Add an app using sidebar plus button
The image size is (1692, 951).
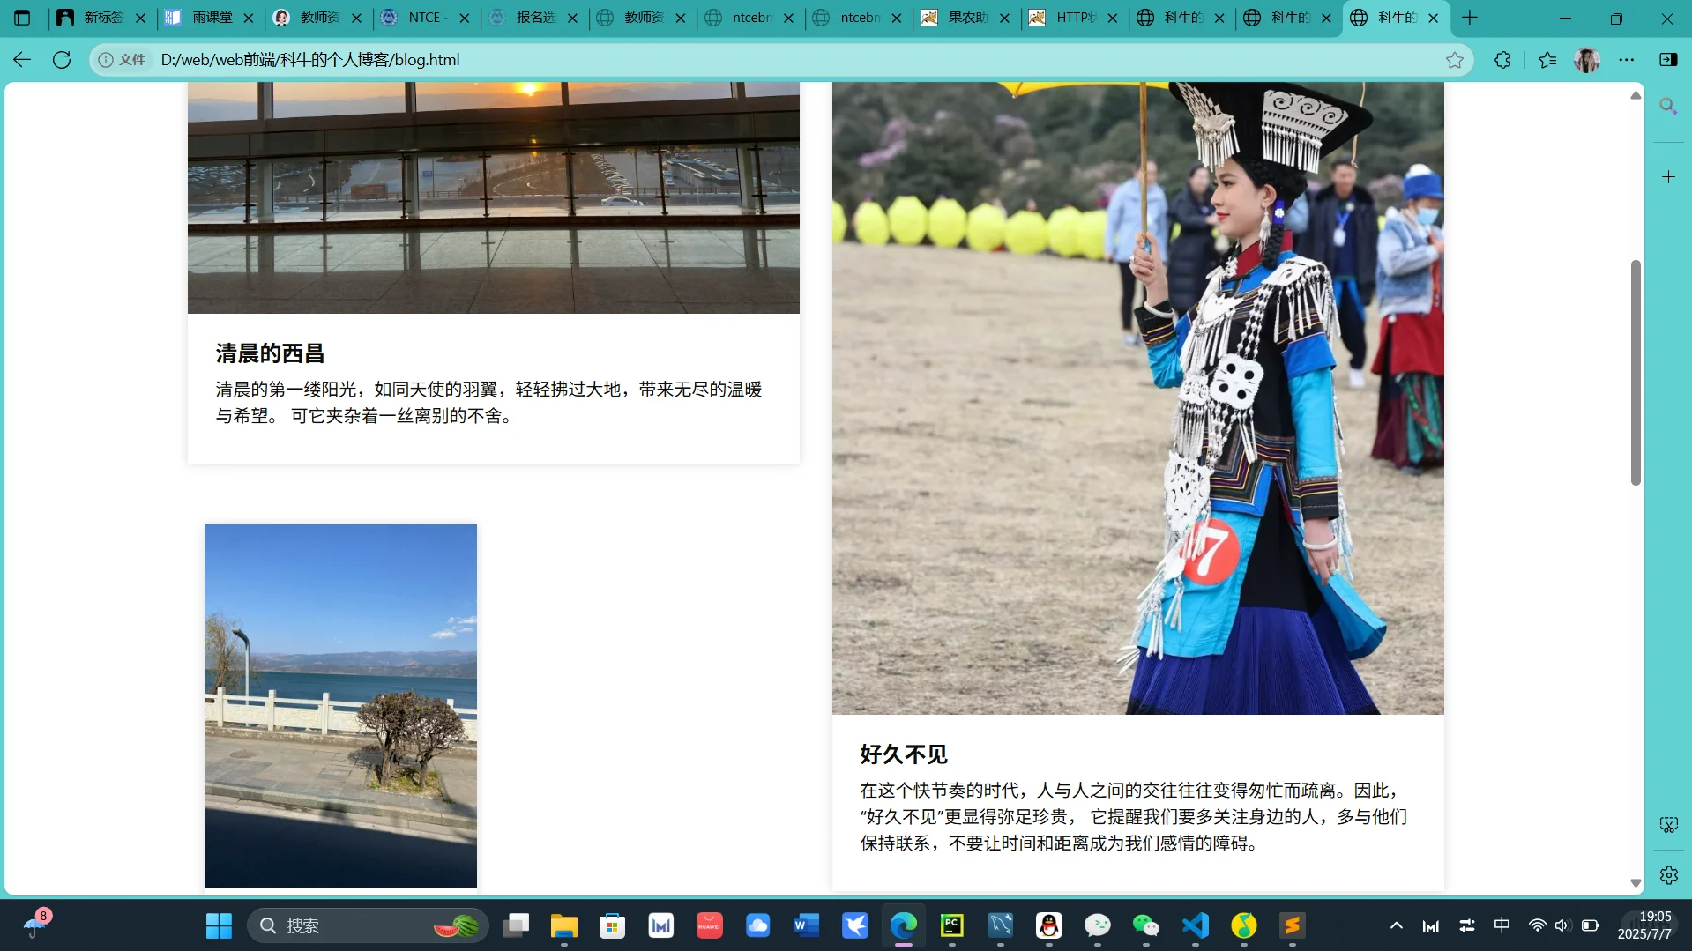1668,177
